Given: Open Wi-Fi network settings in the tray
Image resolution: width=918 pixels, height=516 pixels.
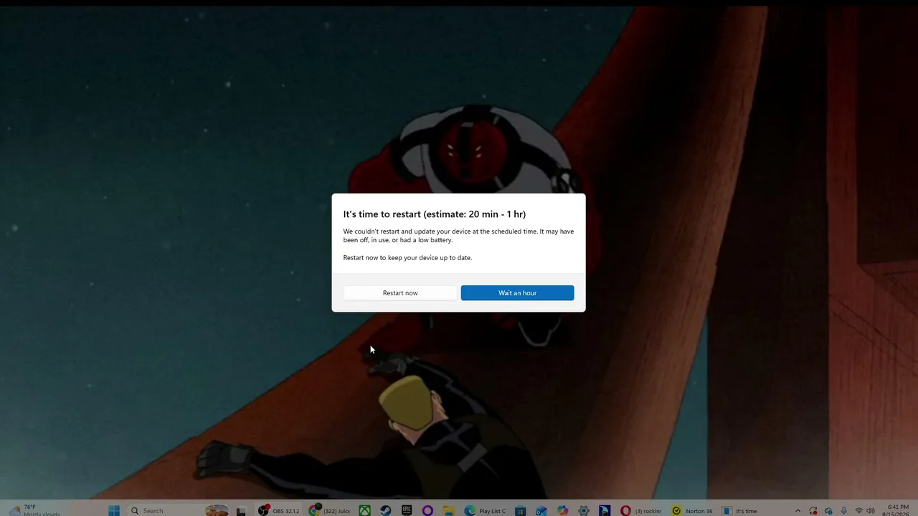Looking at the screenshot, I should (858, 511).
